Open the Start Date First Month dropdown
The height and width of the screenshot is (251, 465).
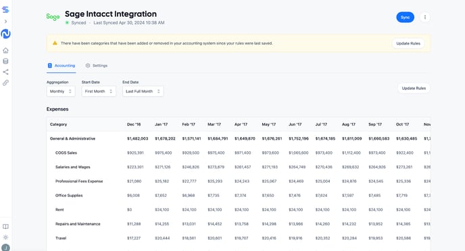tap(99, 91)
